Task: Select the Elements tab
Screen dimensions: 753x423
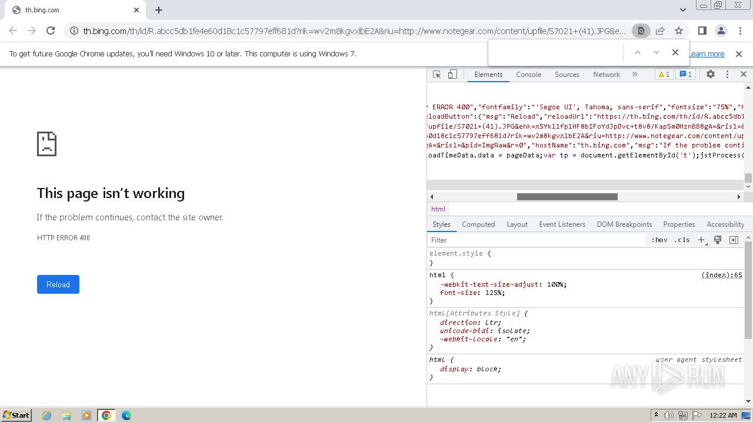Action: [x=488, y=75]
